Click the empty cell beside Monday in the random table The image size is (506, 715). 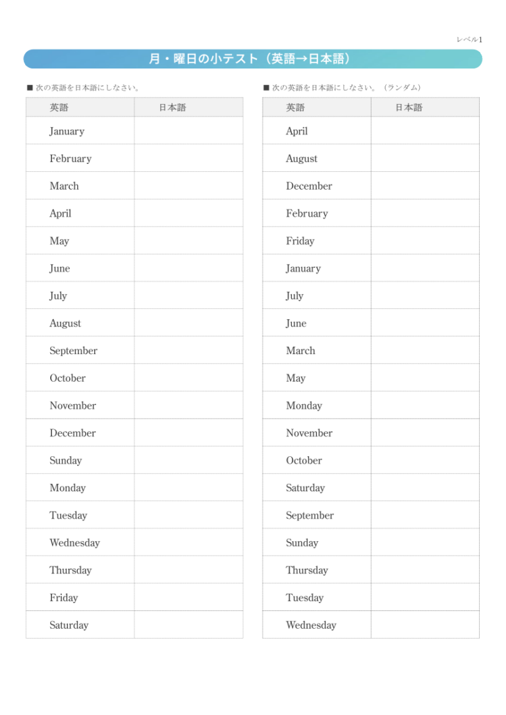425,406
